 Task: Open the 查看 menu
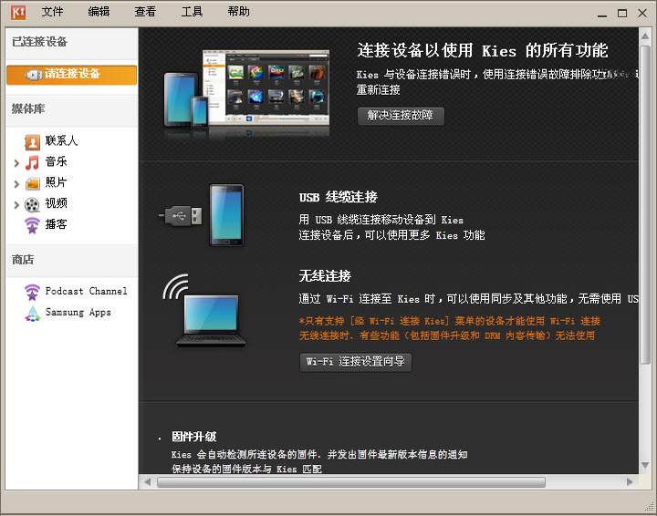click(145, 12)
